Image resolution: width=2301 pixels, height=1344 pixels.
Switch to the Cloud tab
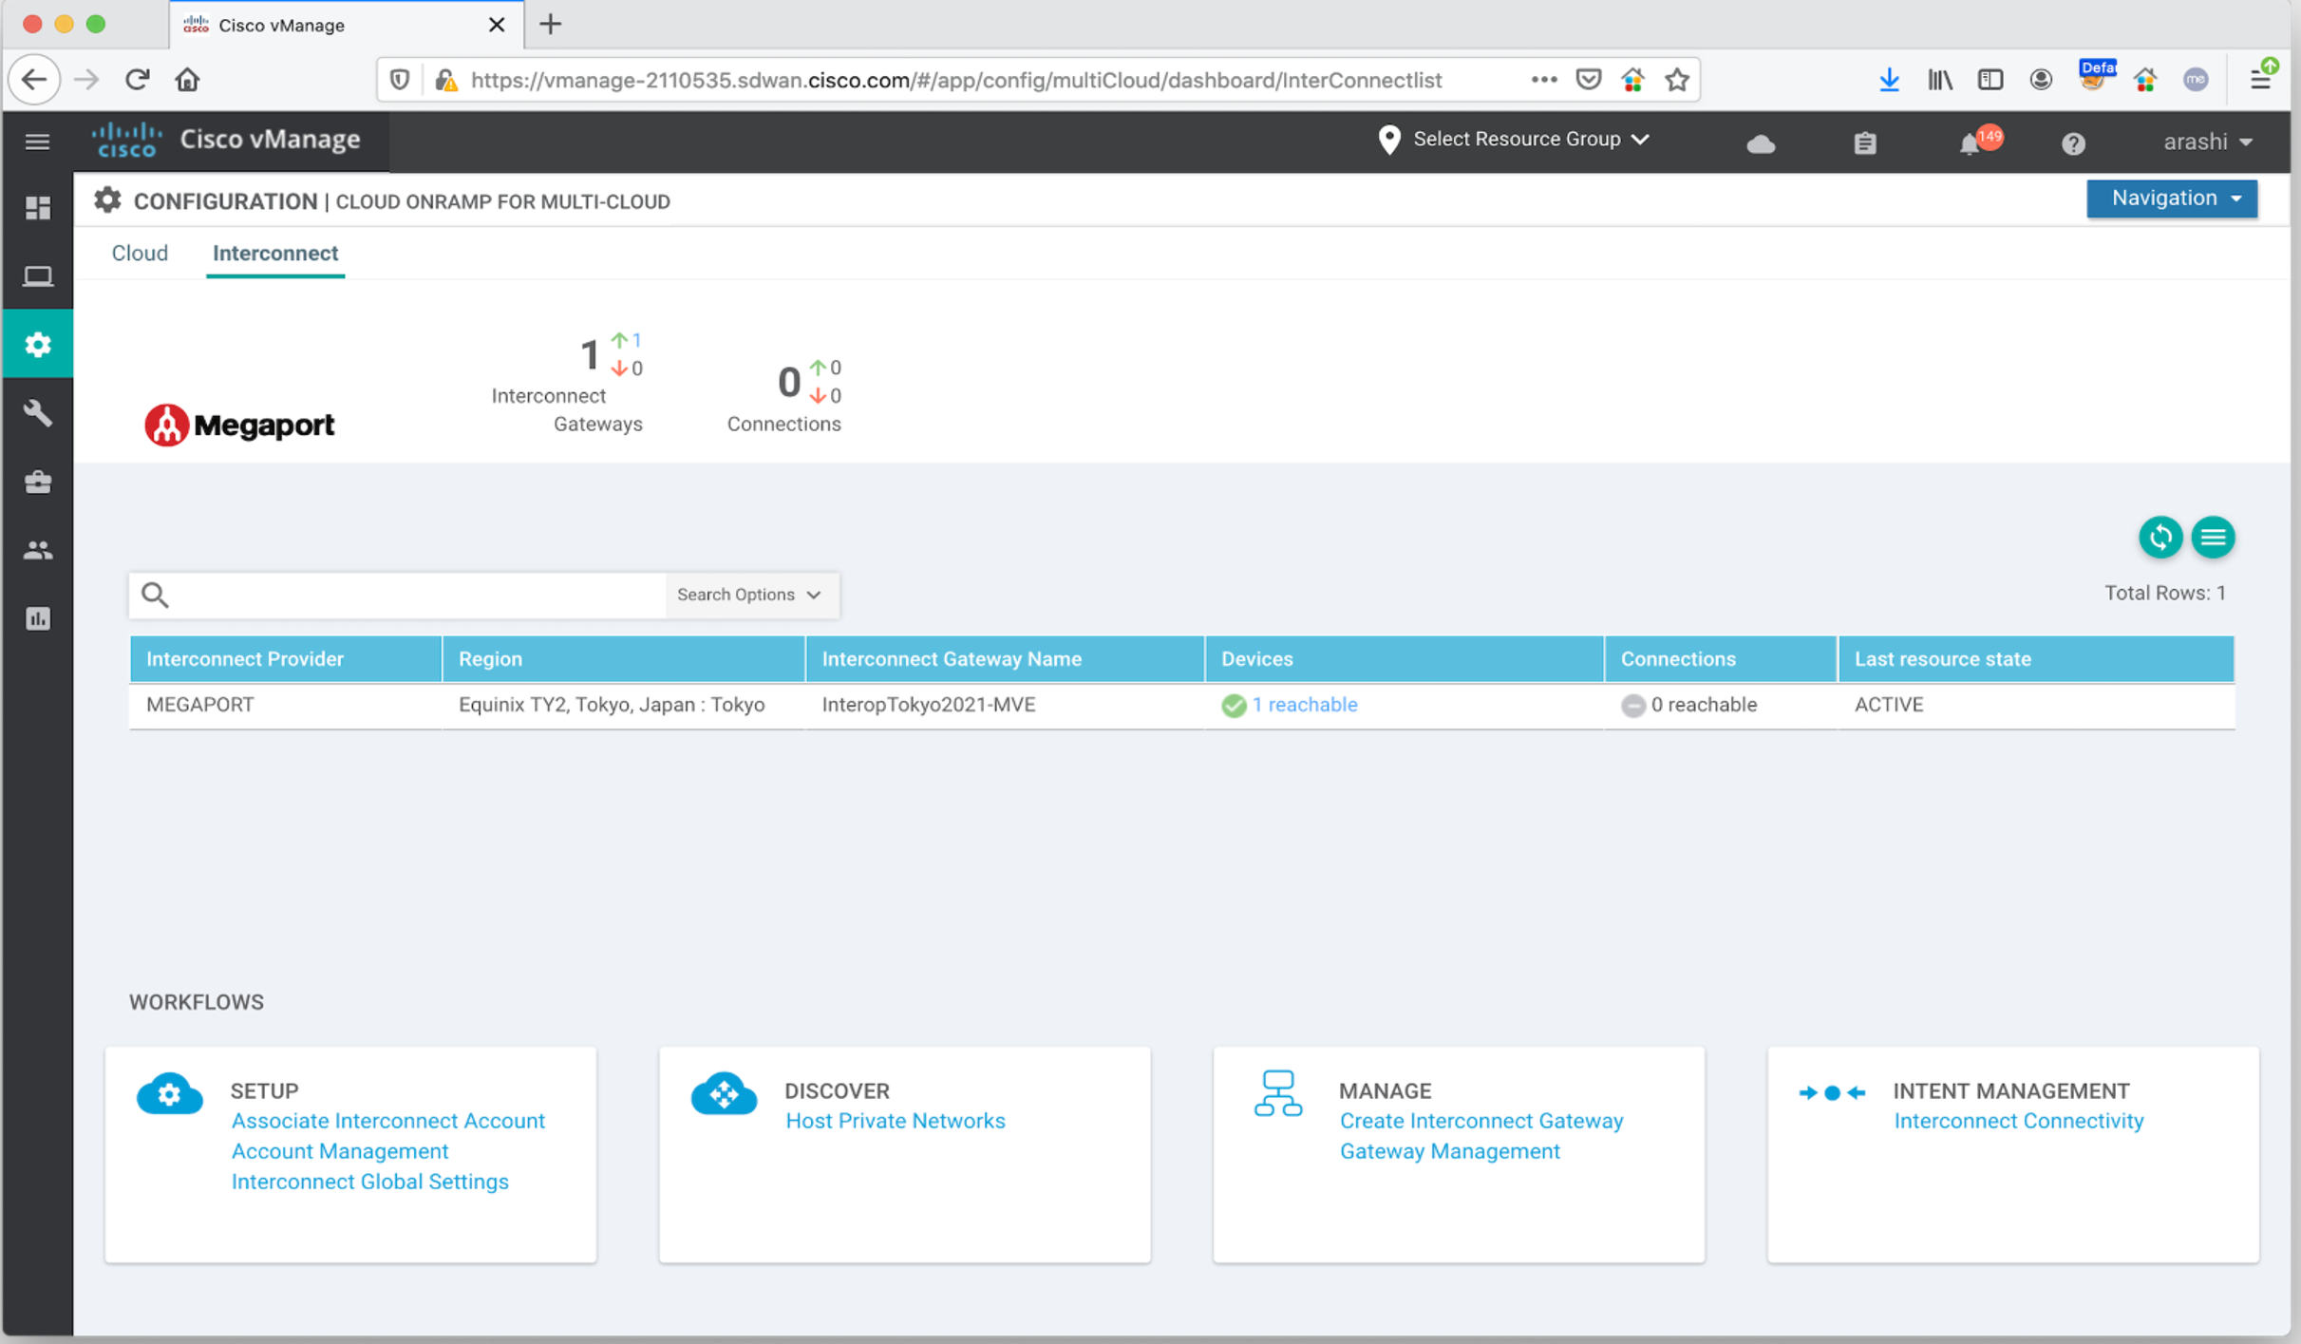tap(140, 254)
